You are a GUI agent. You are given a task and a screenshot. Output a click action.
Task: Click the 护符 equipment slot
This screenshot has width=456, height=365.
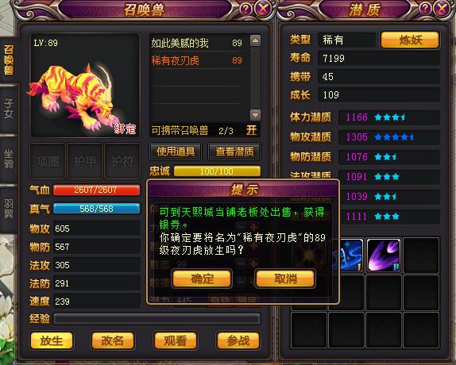(122, 161)
